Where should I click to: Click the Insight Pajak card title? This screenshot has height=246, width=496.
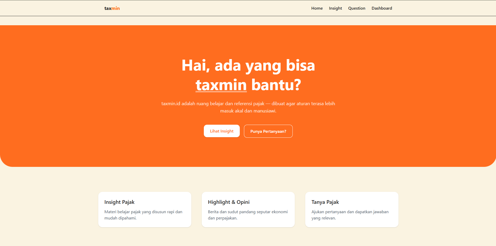[x=119, y=202]
